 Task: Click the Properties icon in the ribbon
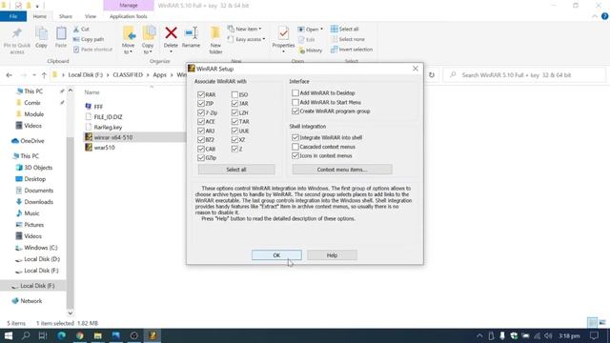(x=283, y=33)
